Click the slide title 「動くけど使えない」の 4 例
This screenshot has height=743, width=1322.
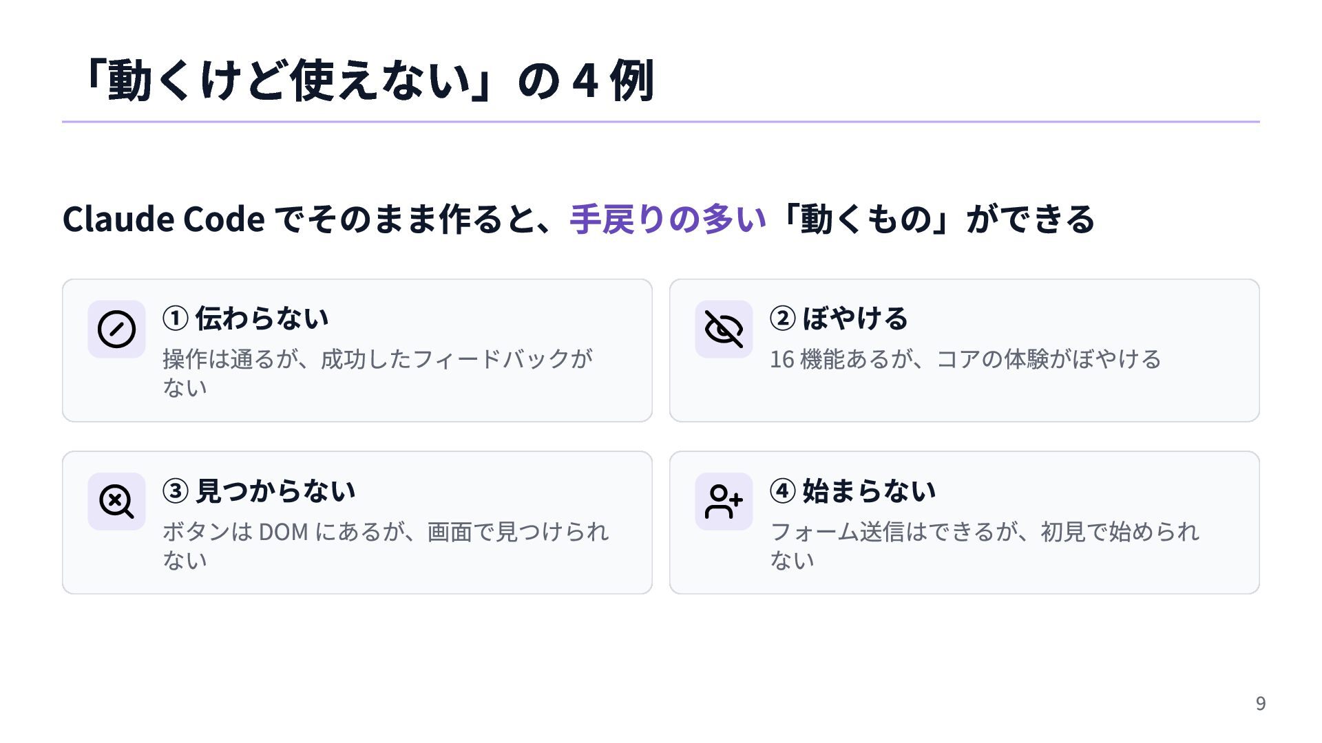coord(367,80)
